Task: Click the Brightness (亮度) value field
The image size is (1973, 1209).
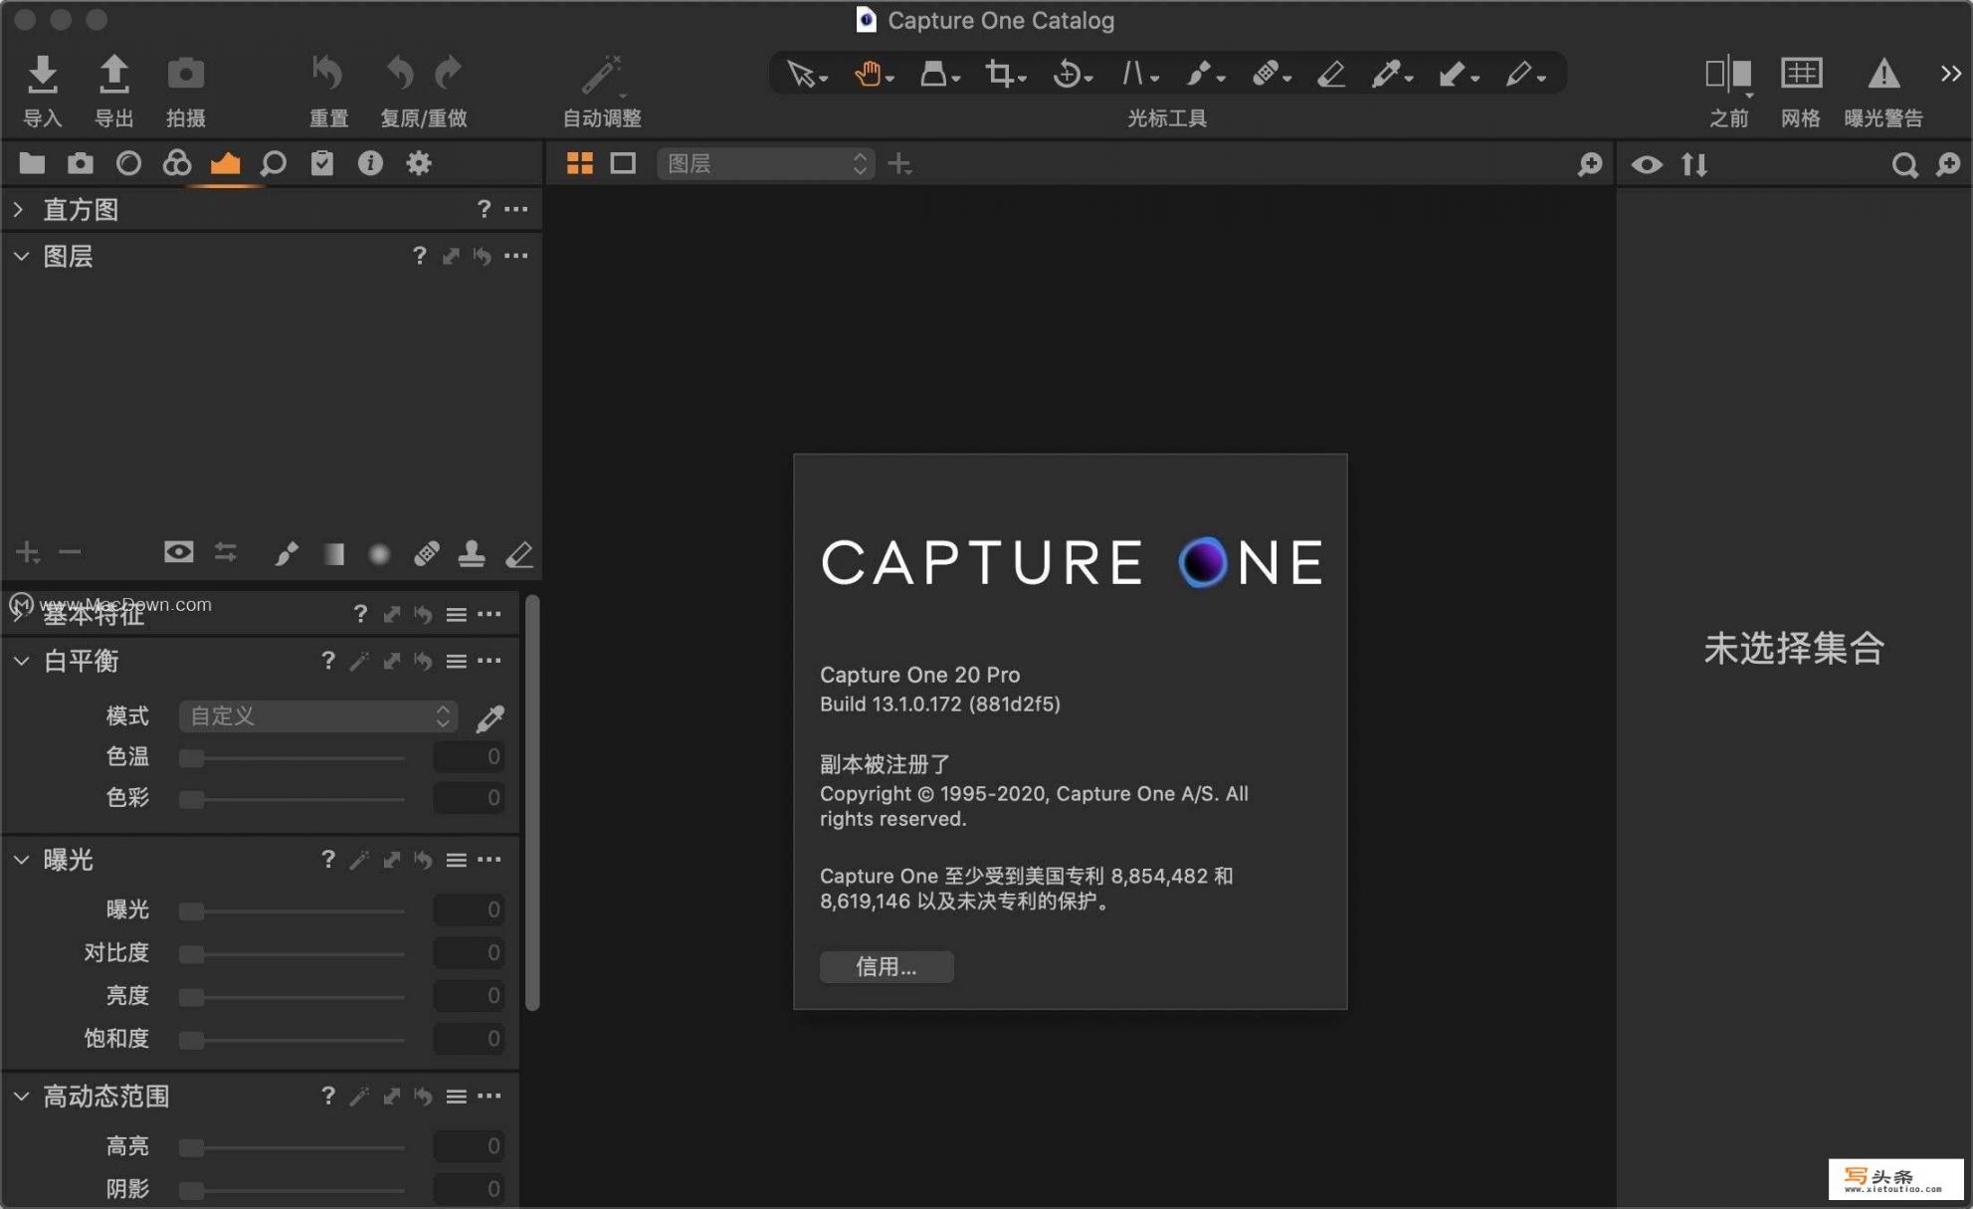Action: (469, 996)
